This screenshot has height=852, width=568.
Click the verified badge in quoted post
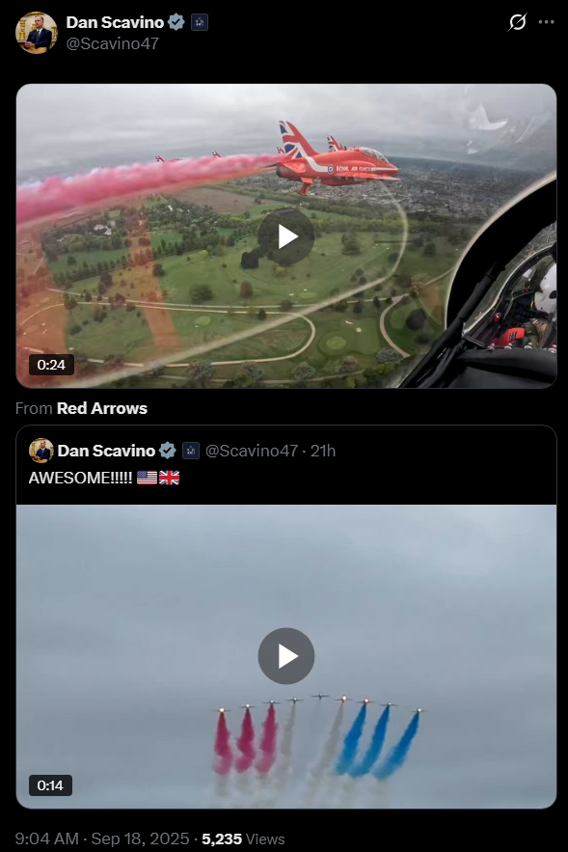click(167, 451)
